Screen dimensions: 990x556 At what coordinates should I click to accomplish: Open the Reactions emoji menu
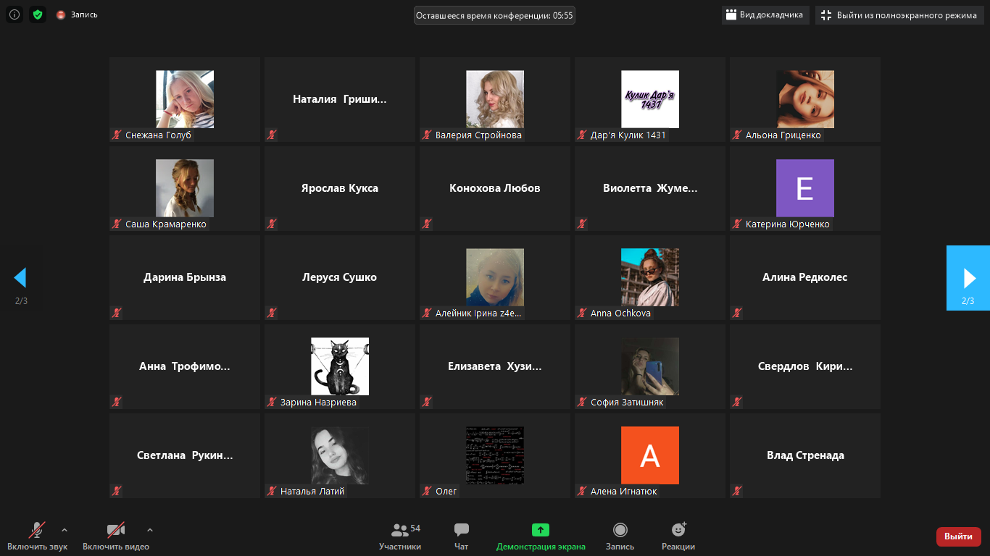click(678, 531)
